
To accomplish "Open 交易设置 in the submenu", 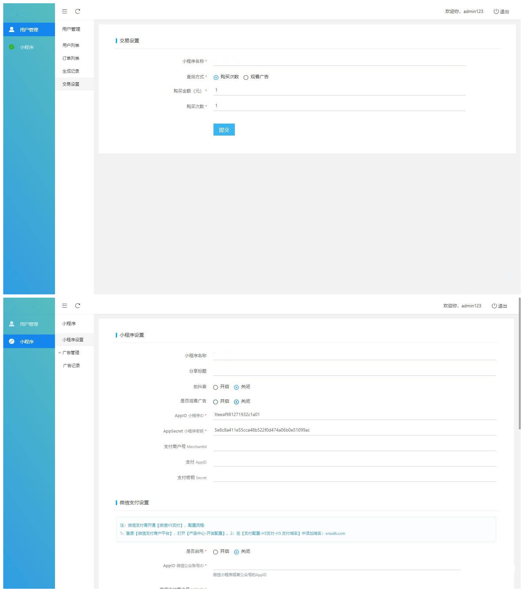I will coord(71,84).
